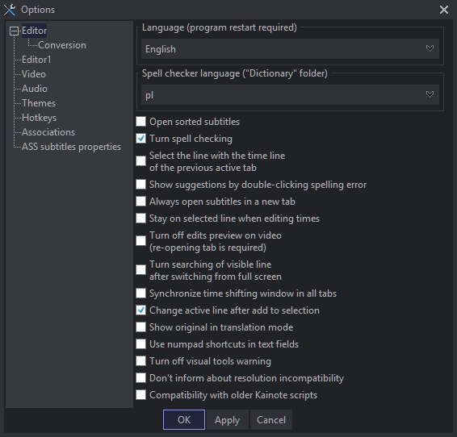
Task: Disable the Turn spell checking checkbox
Action: click(x=140, y=139)
